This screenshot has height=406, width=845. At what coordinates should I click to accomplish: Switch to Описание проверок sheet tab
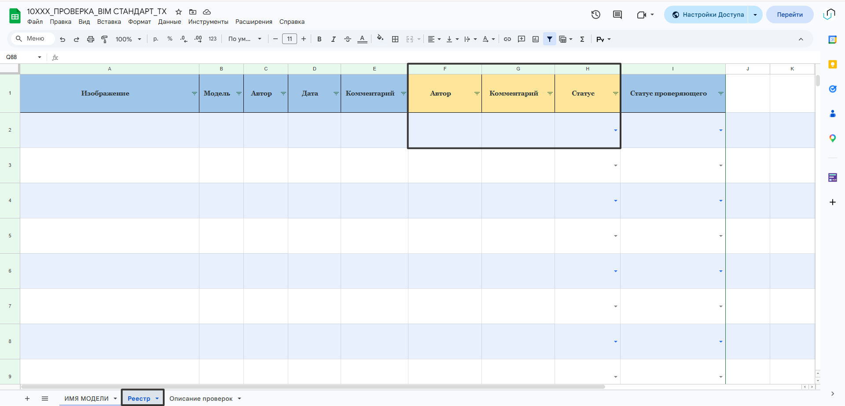pos(201,399)
